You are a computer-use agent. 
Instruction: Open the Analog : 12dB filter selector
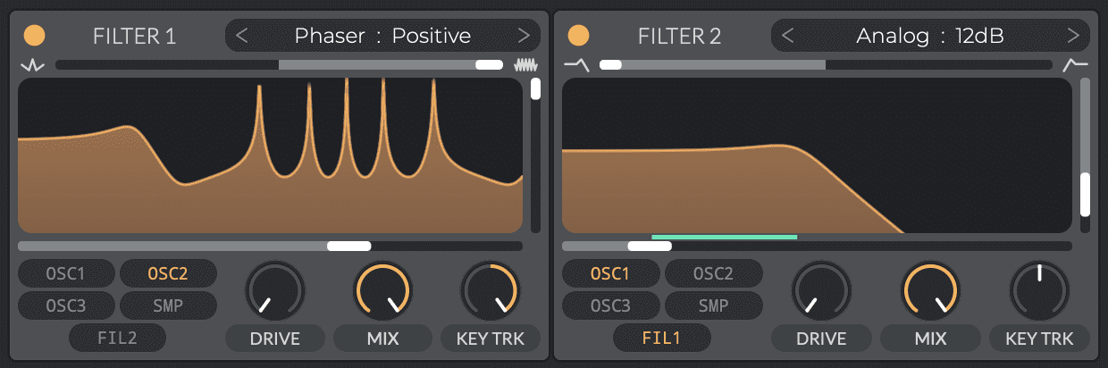pyautogui.click(x=930, y=36)
